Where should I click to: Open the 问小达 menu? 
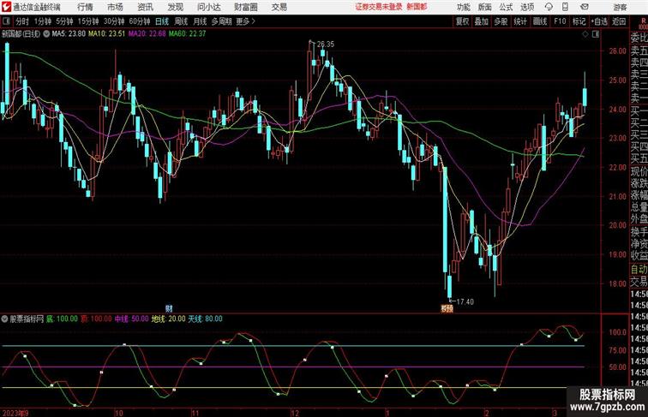(208, 7)
